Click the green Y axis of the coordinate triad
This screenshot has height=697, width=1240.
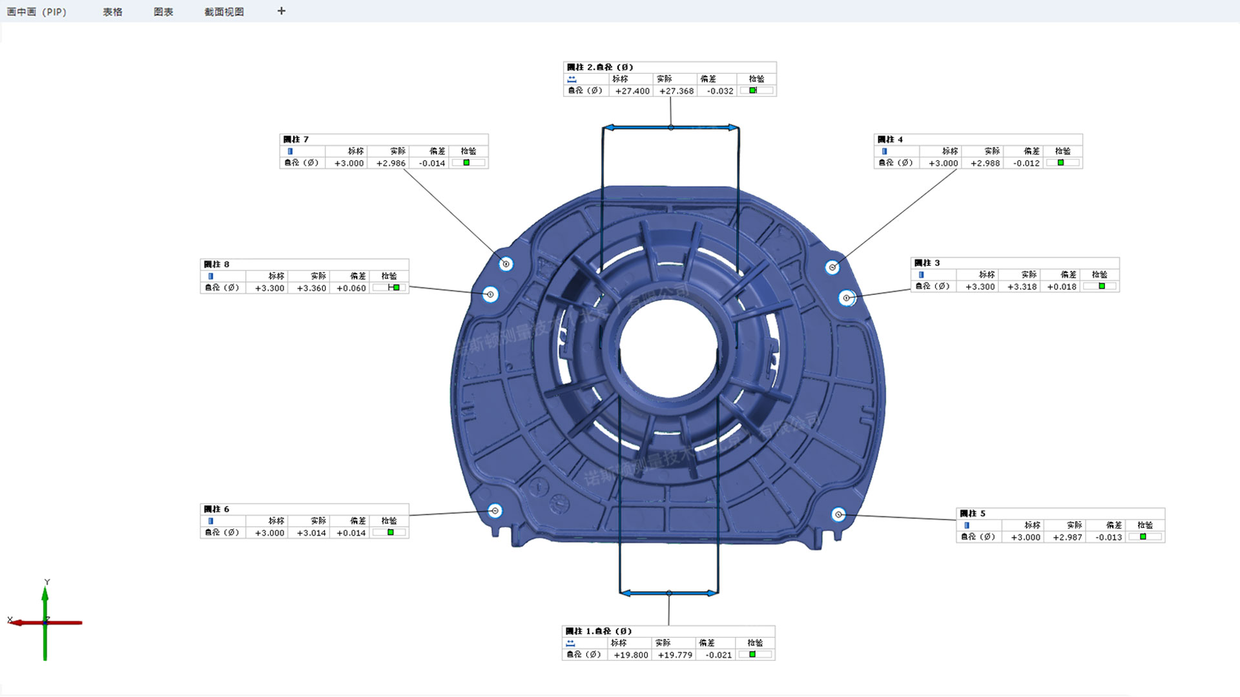coord(45,623)
